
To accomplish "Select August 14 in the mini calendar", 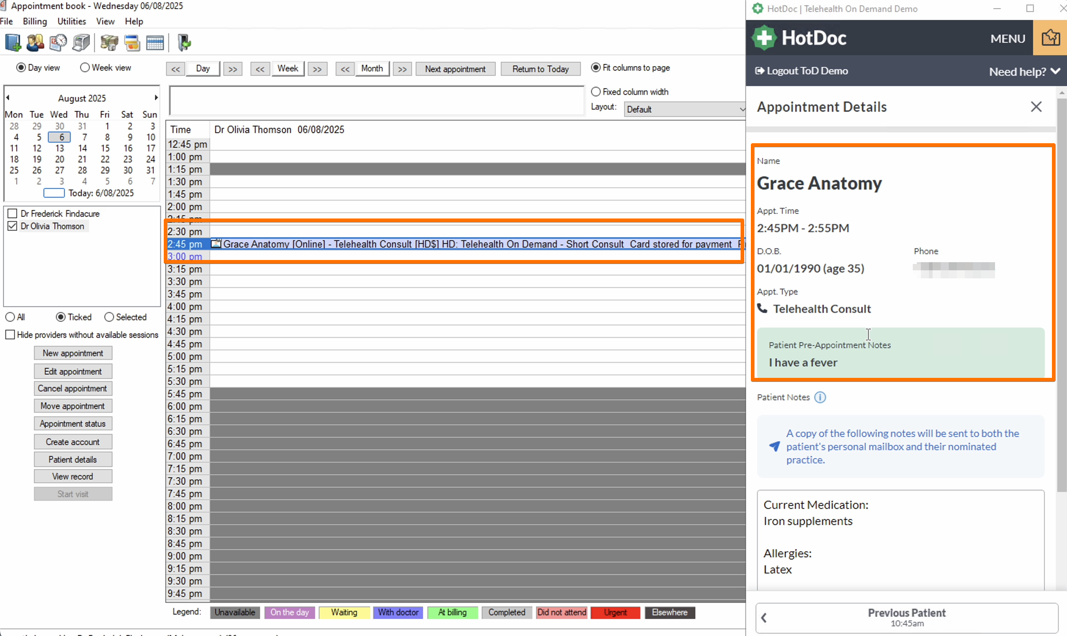I will pos(82,148).
